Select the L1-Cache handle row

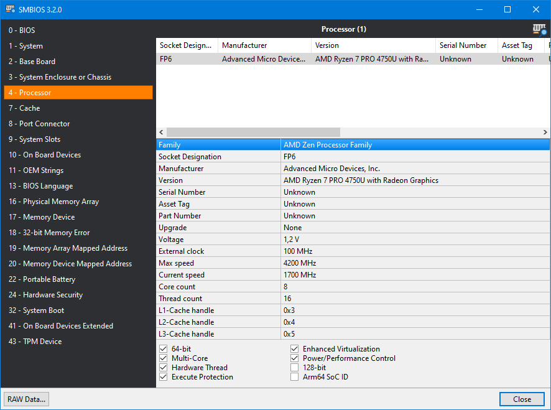tap(353, 310)
